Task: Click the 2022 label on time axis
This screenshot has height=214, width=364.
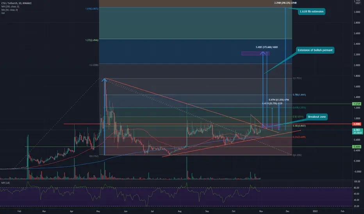Action: (x=315, y=211)
